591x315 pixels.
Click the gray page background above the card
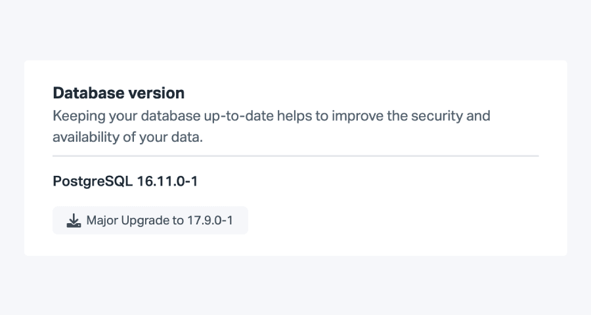[x=295, y=30]
